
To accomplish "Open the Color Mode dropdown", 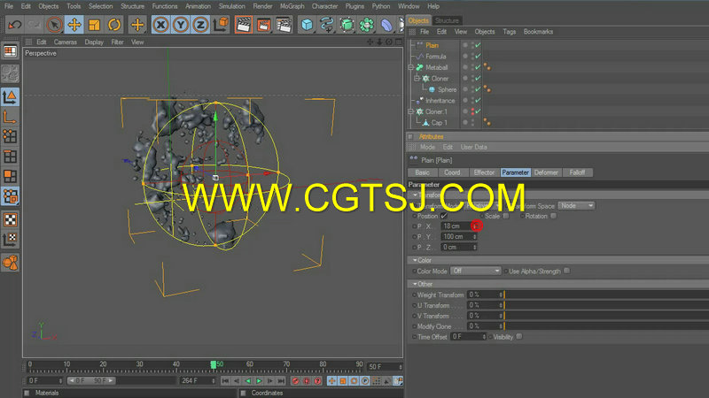I will (x=476, y=271).
